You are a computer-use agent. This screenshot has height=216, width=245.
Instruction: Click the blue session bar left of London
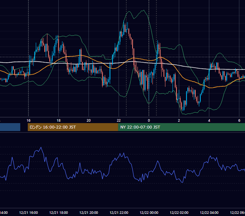pos(10,127)
